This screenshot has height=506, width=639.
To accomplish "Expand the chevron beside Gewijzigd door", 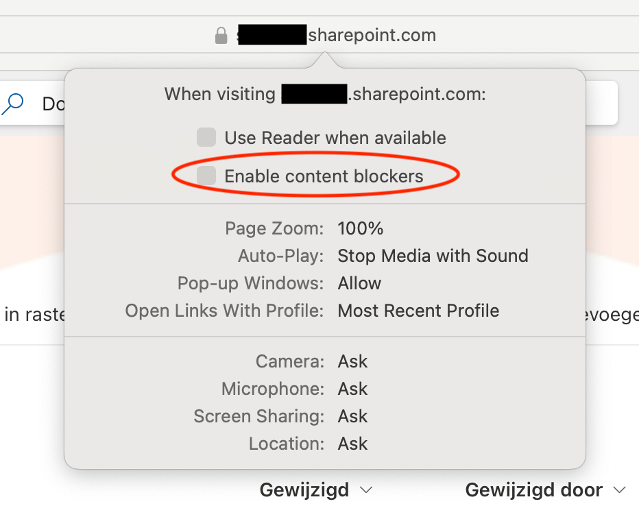I will pos(619,490).
